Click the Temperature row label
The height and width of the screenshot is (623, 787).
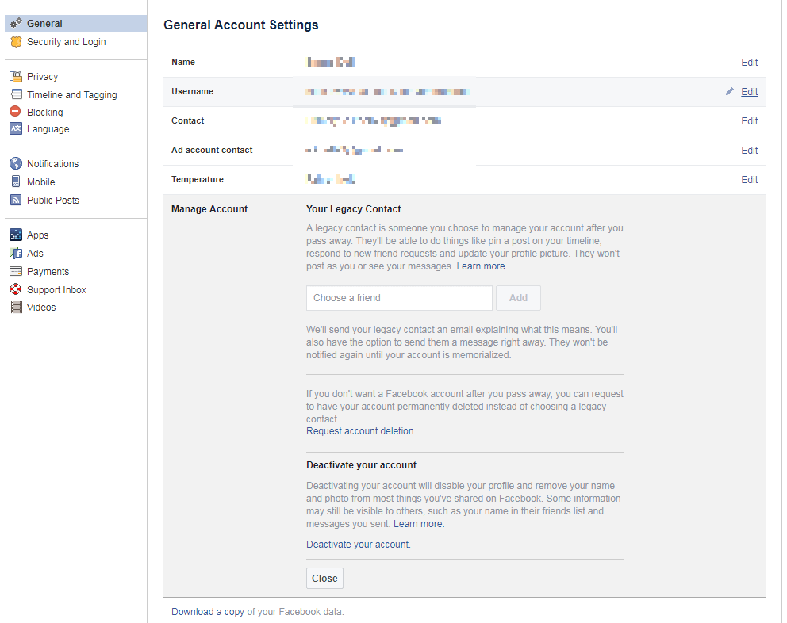[198, 179]
